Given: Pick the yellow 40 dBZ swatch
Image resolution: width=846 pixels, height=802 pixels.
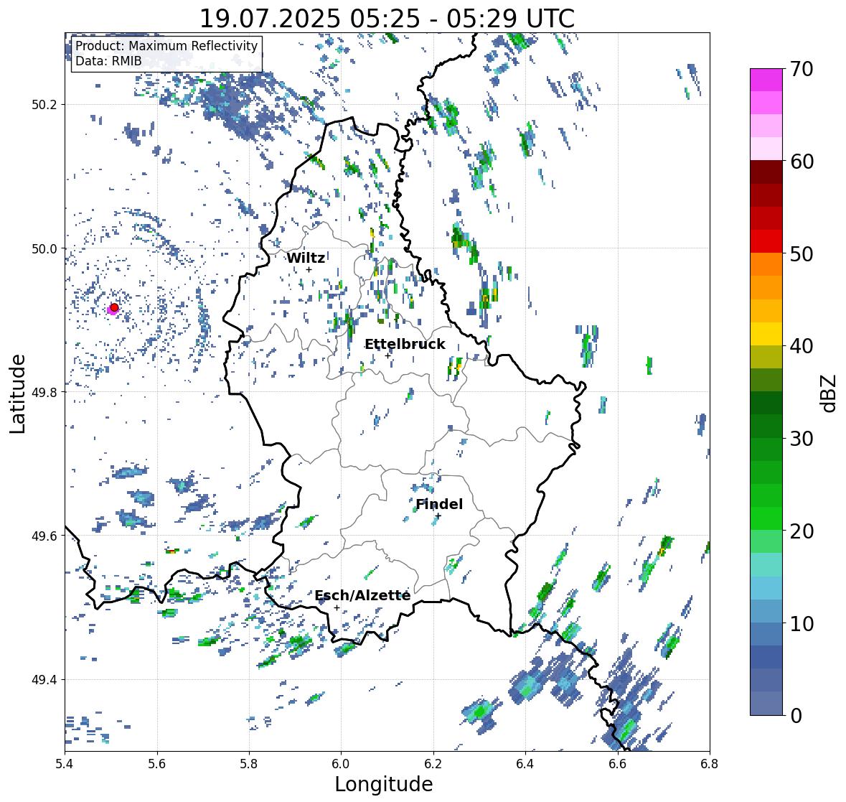Looking at the screenshot, I should tap(766, 334).
